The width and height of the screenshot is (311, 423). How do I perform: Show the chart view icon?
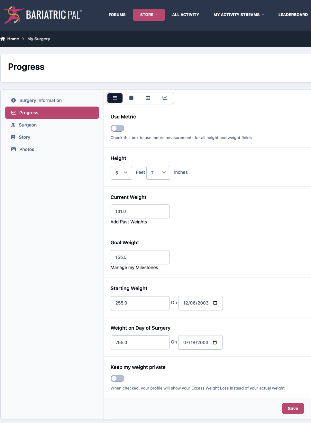click(165, 98)
